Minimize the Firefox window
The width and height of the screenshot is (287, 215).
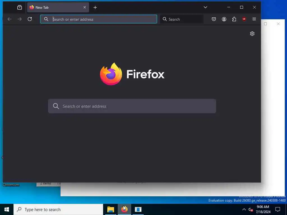click(x=229, y=7)
